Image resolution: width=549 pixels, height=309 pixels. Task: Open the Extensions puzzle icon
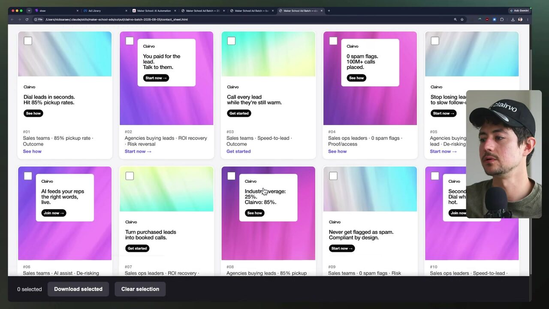click(x=502, y=19)
